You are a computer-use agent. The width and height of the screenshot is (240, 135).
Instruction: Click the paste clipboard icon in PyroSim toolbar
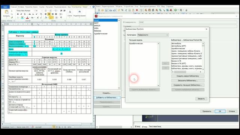click(x=133, y=10)
